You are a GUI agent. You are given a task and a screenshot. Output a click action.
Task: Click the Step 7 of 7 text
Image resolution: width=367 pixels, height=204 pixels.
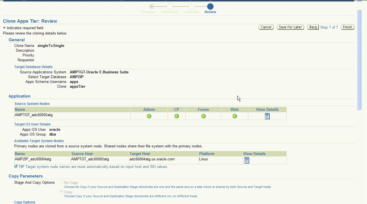coord(329,27)
